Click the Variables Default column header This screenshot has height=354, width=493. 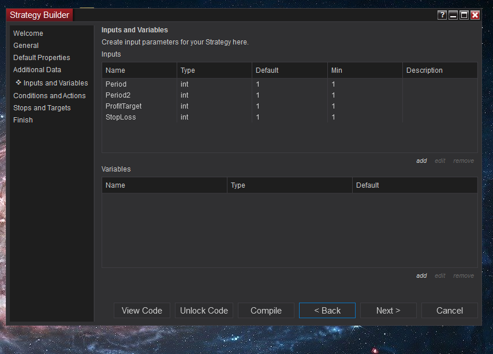pyautogui.click(x=414, y=185)
